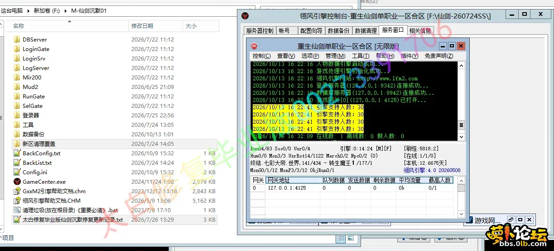Select the BackConfig.txt file icon
Viewport: 554px width, 251px height.
(17, 153)
